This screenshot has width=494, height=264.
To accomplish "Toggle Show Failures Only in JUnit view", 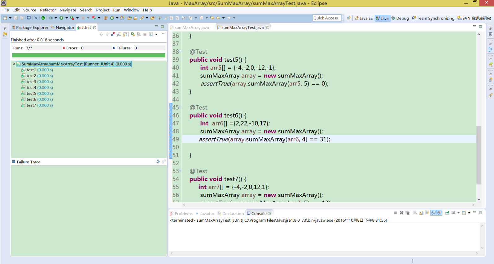I will tap(113, 34).
